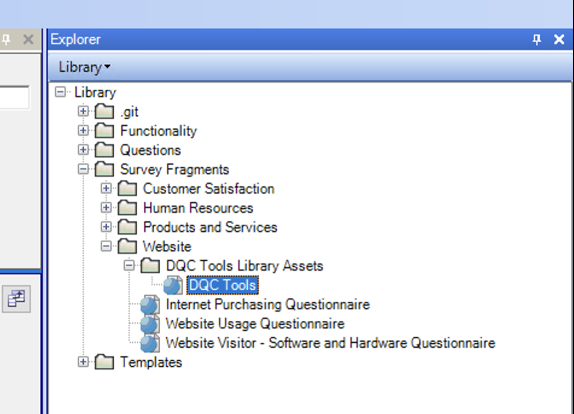Collapse the root Library node
This screenshot has height=414, width=574.
click(60, 93)
